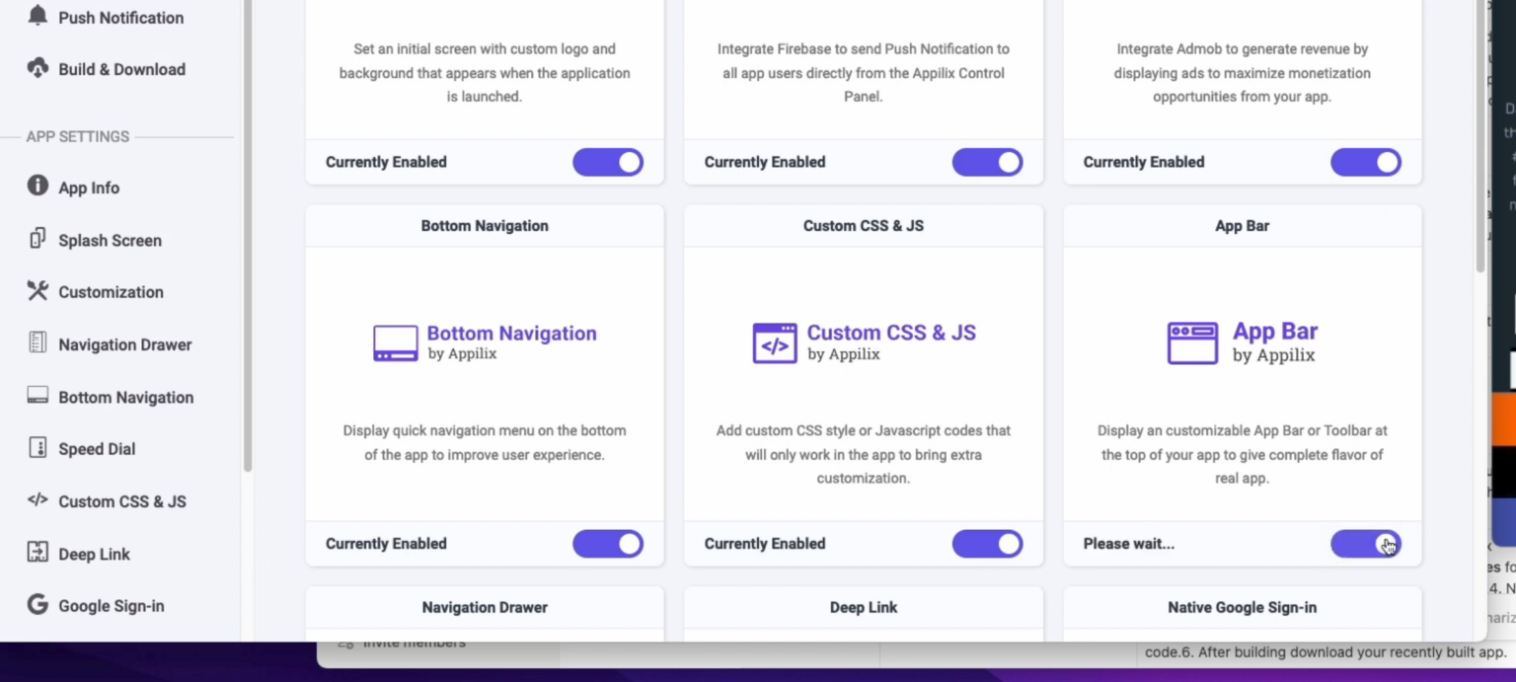Select Bottom Navigation in the sidebar
This screenshot has height=682, width=1516.
click(x=125, y=397)
